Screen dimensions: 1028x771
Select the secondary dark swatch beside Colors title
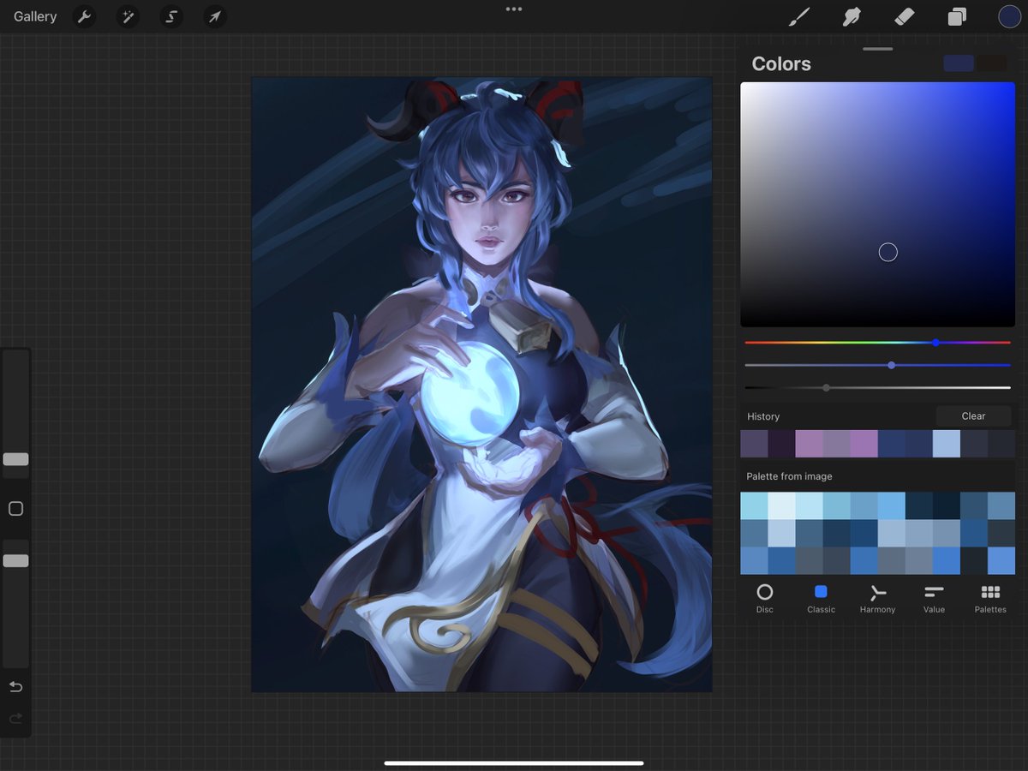click(993, 63)
